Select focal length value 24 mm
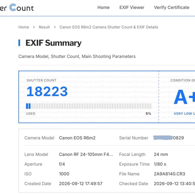This screenshot has width=195, height=195. [x=161, y=154]
